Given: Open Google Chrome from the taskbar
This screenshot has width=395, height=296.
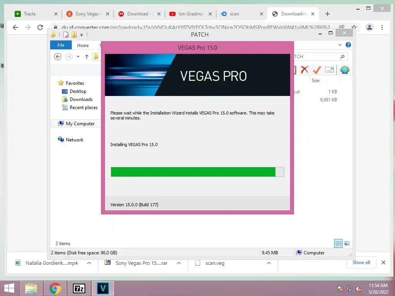Looking at the screenshot, I should [55, 288].
